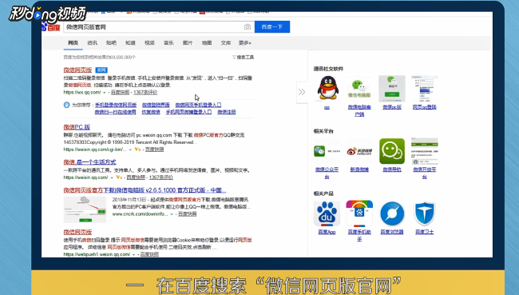Click the qq text link under the penguin

(327, 107)
